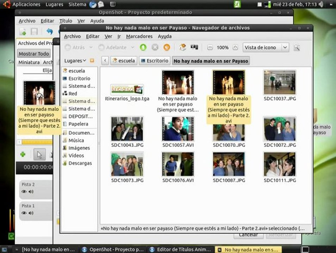336x253 pixels.
Task: Add track with green plus icon in OpenShot
Action: coord(23,154)
